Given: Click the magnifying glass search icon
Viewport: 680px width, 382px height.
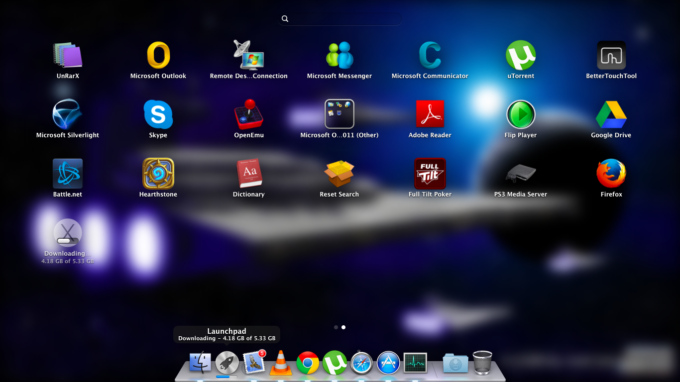Looking at the screenshot, I should pos(285,19).
